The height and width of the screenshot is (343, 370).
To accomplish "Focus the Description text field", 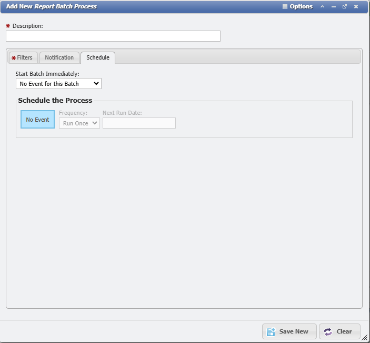I will (x=113, y=36).
